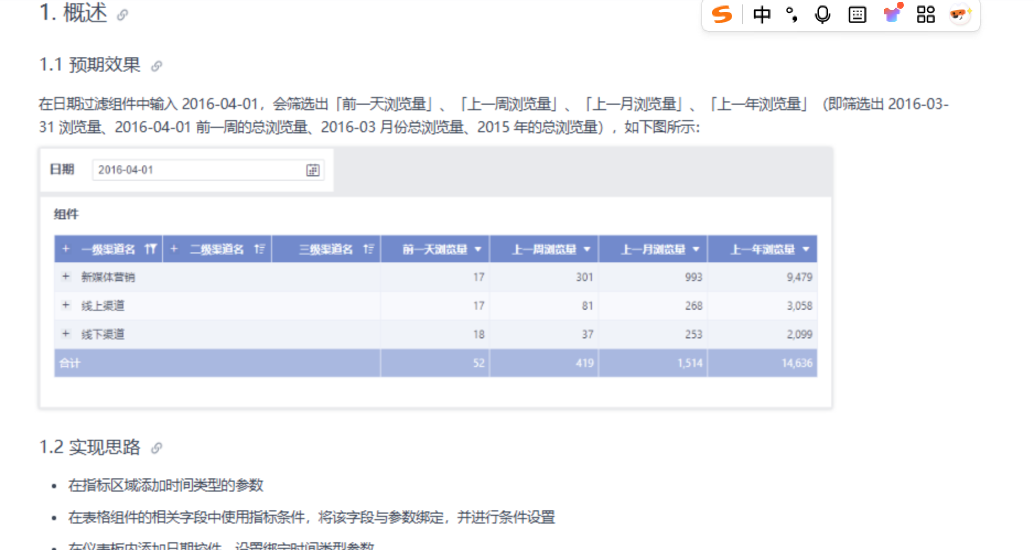Viewport: 1034px width, 550px height.
Task: Click total value 14,636 in the 合计 row
Action: tap(797, 363)
